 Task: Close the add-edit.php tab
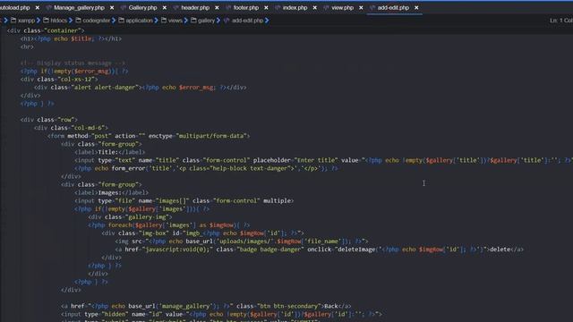[x=416, y=8]
